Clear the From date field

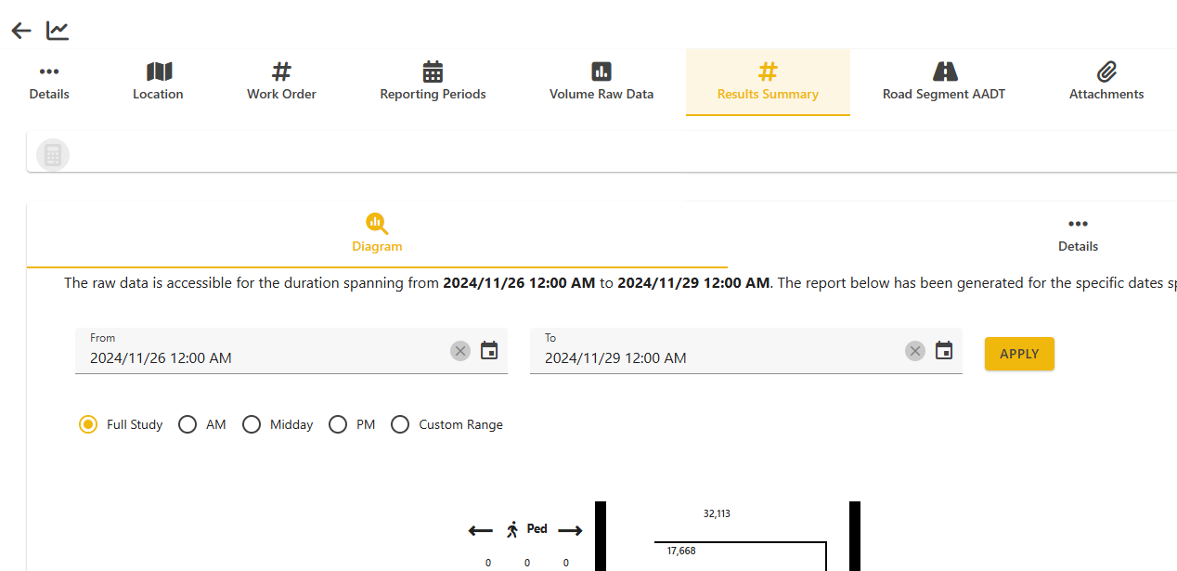(460, 351)
